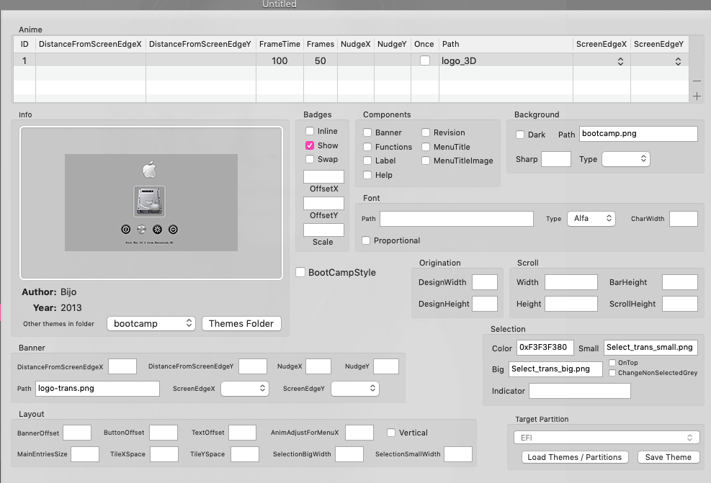This screenshot has width=711, height=483.
Task: Click the Indicator input field
Action: [x=580, y=391]
